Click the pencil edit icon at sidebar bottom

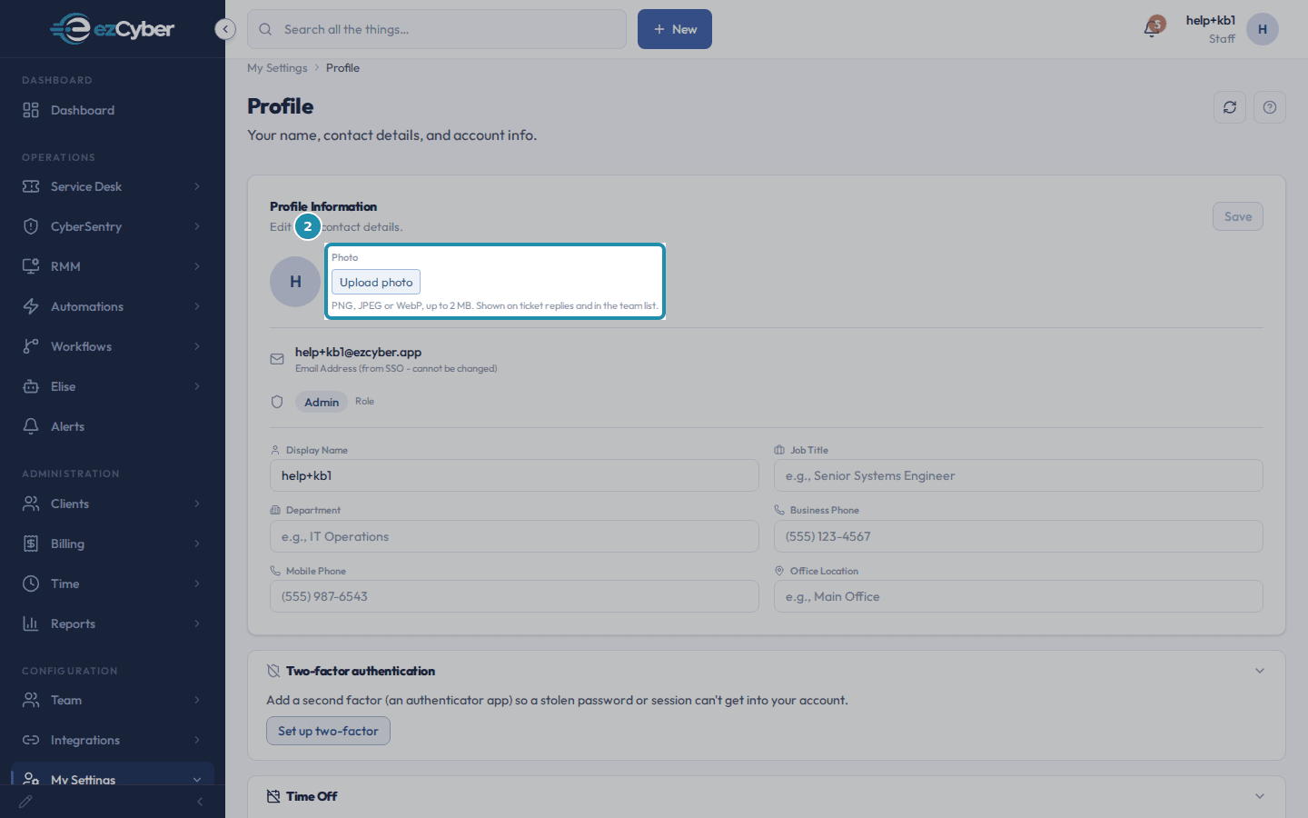tap(25, 802)
